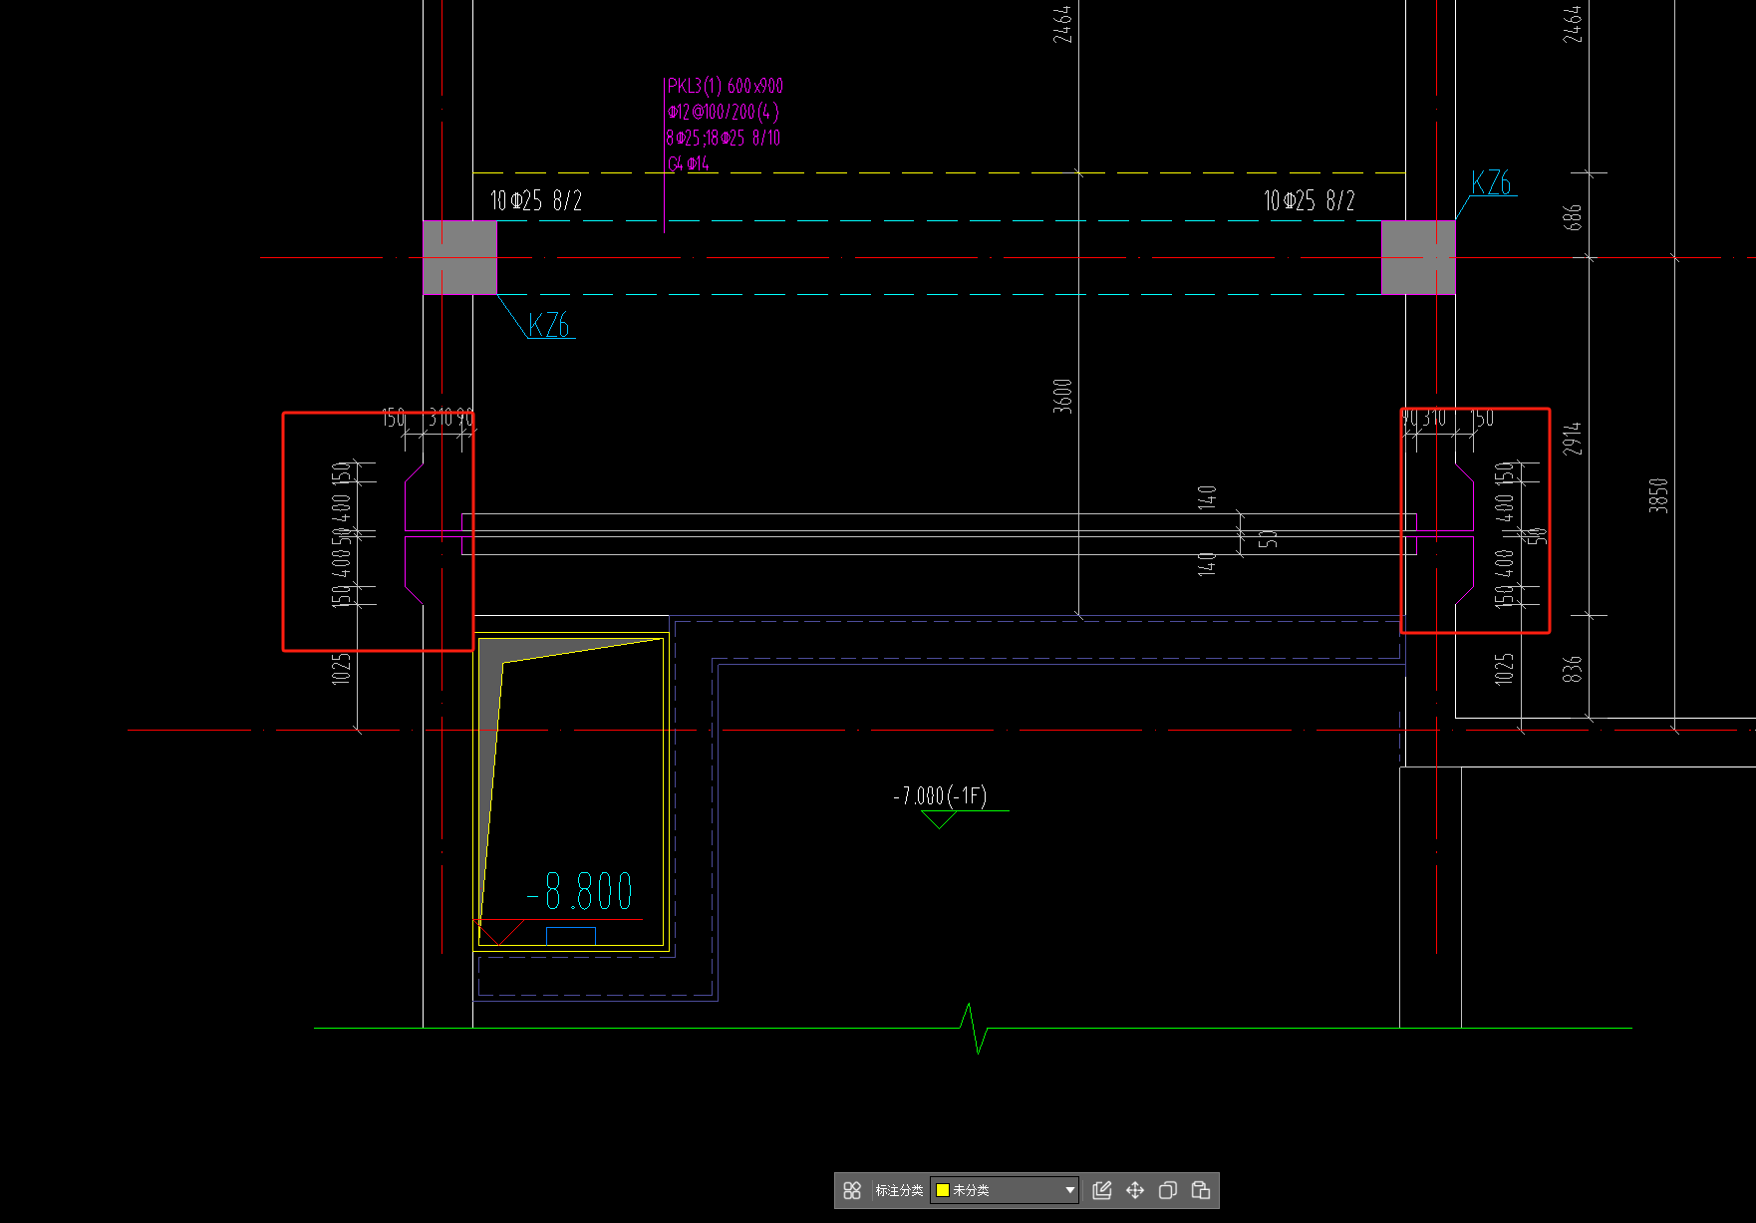The width and height of the screenshot is (1756, 1223).
Task: Click the elevation text -7.000(-1F)
Action: (940, 795)
